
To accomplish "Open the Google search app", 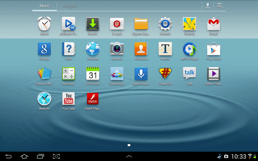I will point(44,49).
